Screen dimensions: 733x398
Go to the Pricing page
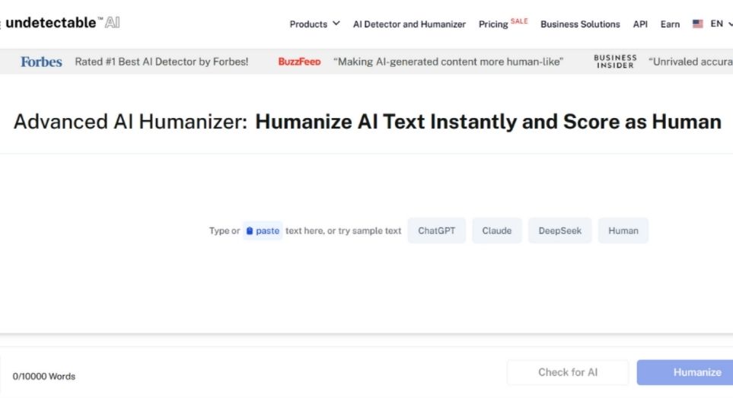click(493, 24)
